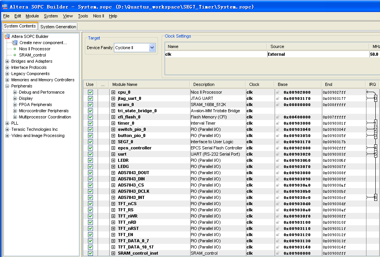Click the base address lock icon for switch_pio_0
Viewport: 380px width, 257px height.
click(x=278, y=129)
